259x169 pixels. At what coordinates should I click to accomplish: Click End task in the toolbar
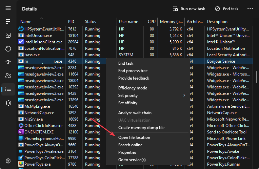click(226, 8)
